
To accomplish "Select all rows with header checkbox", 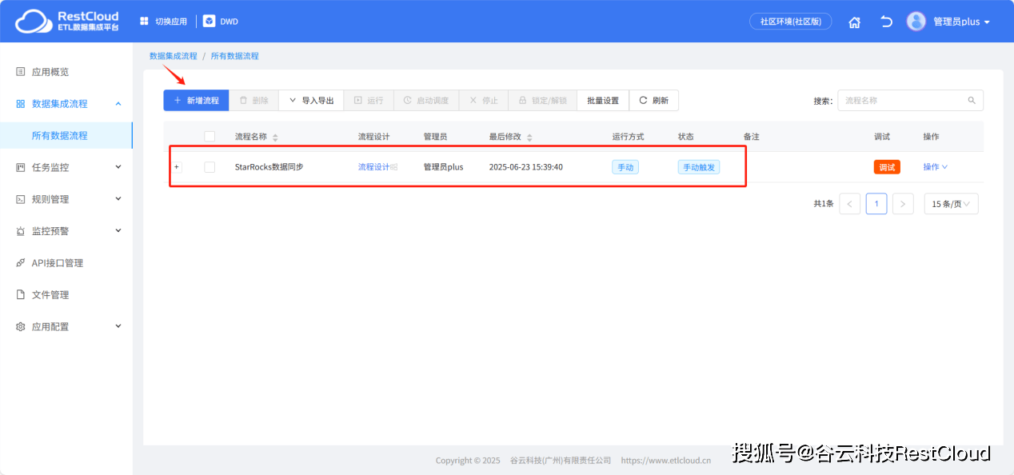I will (x=210, y=137).
